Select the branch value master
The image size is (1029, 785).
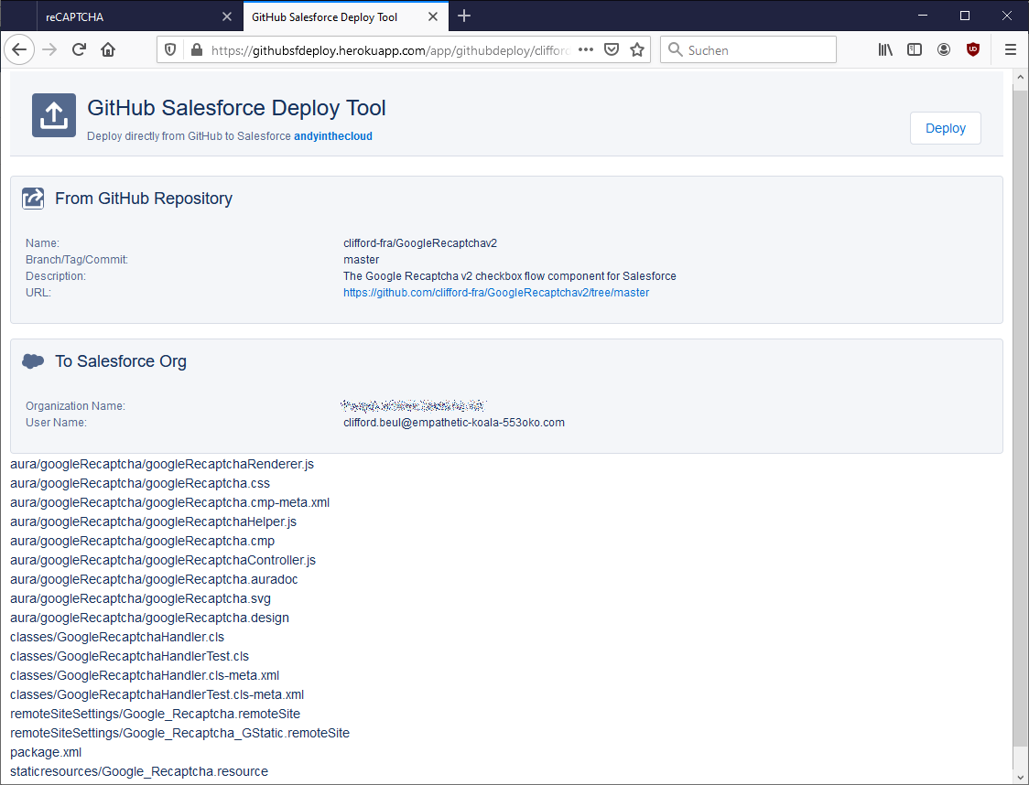tap(361, 260)
